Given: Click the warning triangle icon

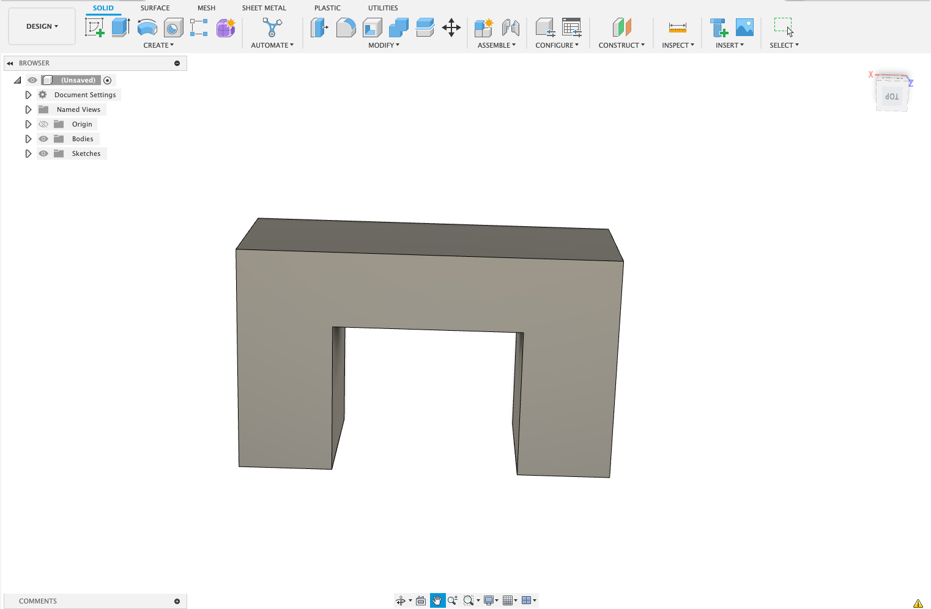Looking at the screenshot, I should pos(918,603).
